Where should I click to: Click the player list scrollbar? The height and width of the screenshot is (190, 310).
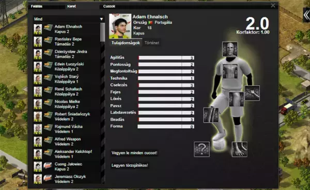(x=102, y=32)
